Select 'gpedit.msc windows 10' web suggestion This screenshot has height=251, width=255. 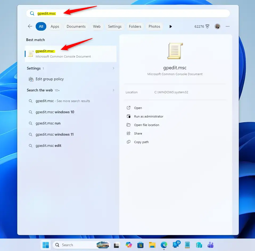click(x=71, y=112)
